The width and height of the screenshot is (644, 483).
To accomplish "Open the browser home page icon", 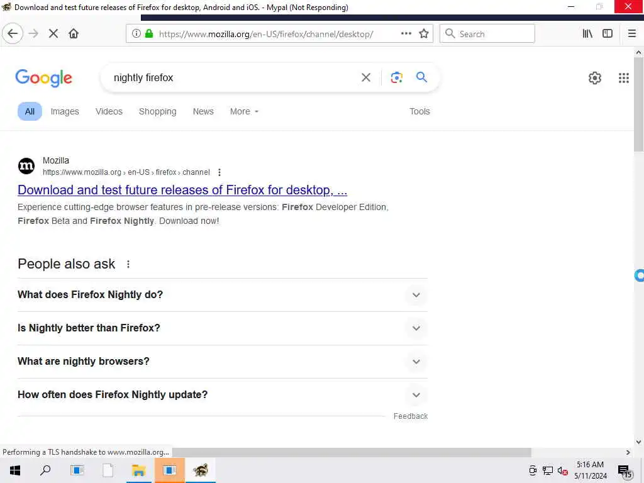I will pos(74,34).
